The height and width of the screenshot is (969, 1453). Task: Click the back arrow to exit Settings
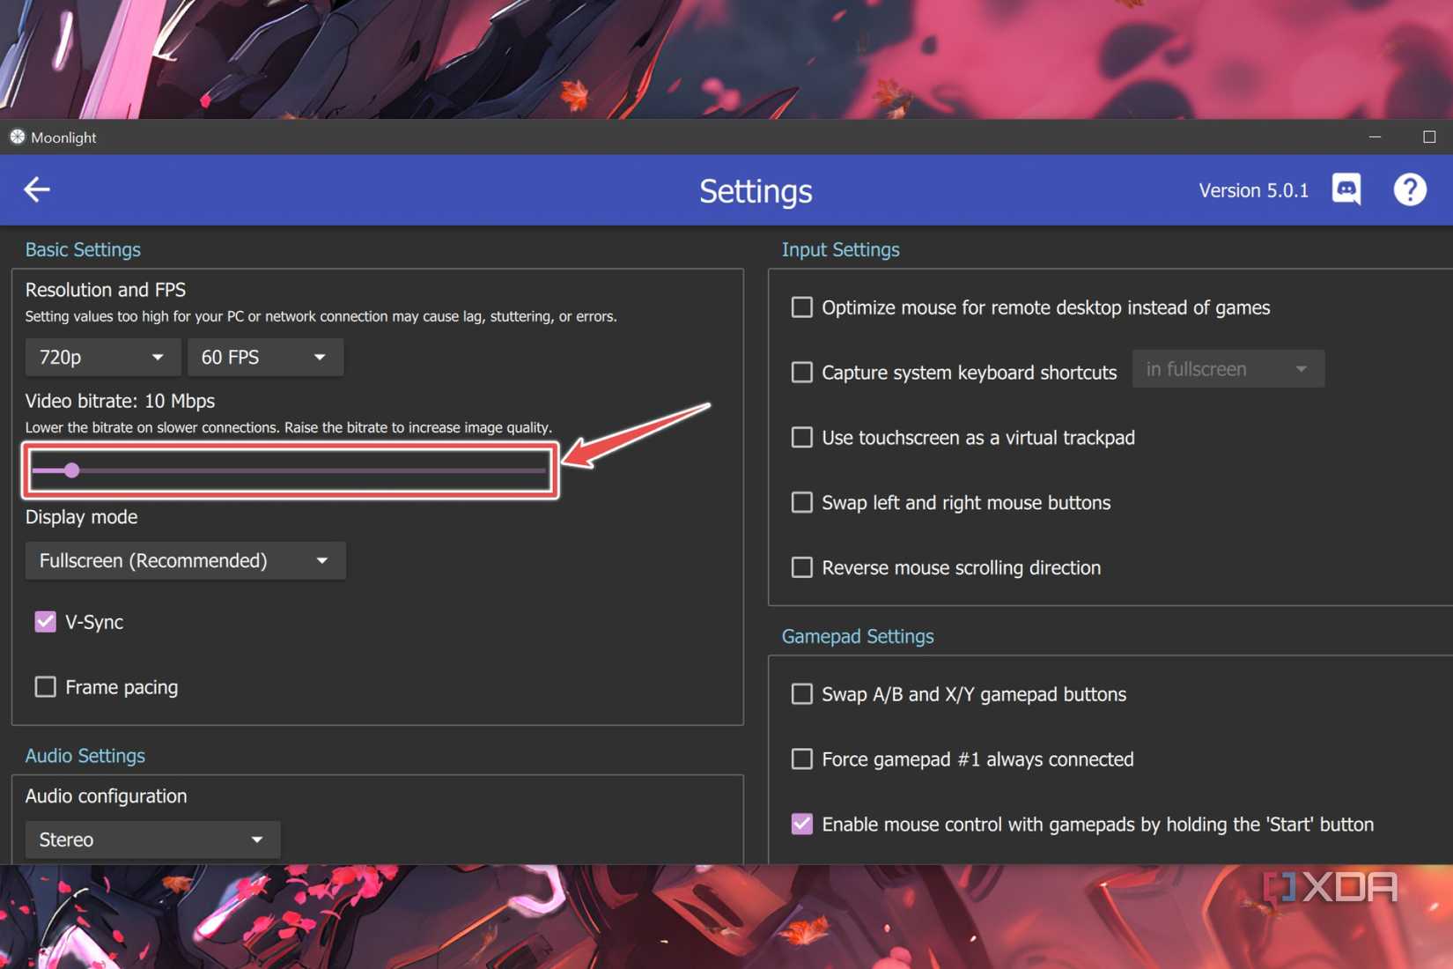point(35,189)
